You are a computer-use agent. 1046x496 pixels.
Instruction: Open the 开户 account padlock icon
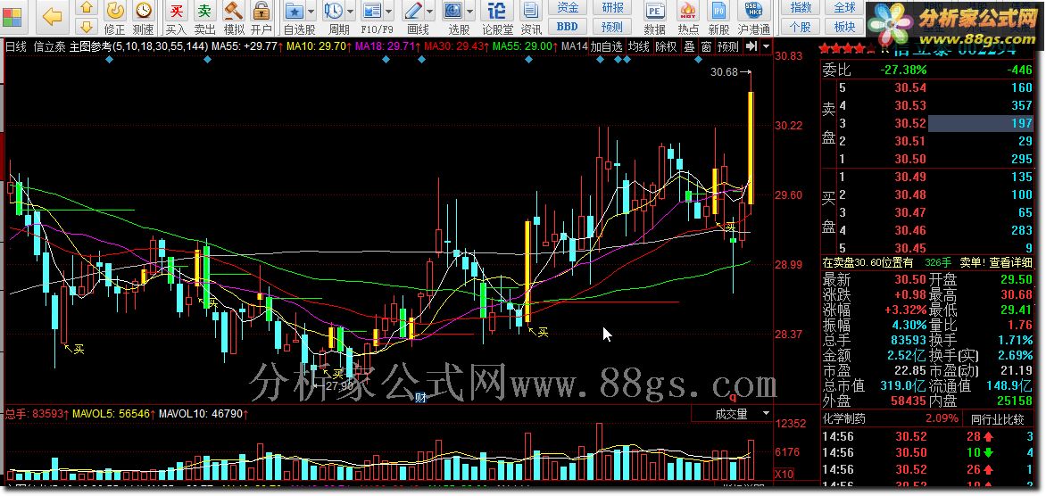(x=261, y=18)
